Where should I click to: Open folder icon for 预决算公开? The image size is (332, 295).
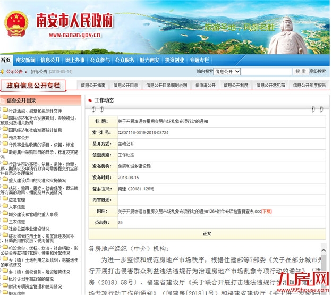point(5,137)
